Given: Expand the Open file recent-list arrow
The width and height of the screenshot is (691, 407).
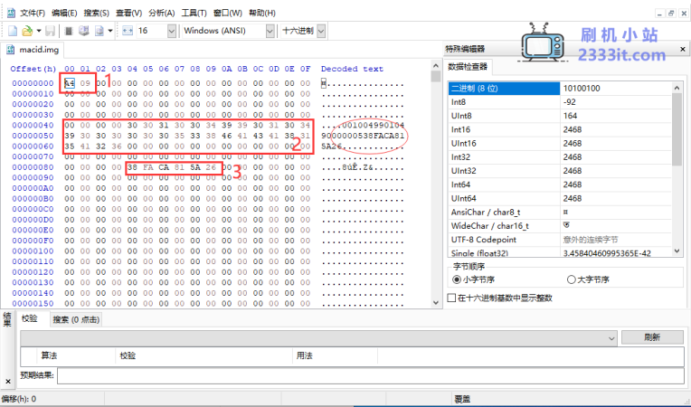Looking at the screenshot, I should tap(38, 31).
